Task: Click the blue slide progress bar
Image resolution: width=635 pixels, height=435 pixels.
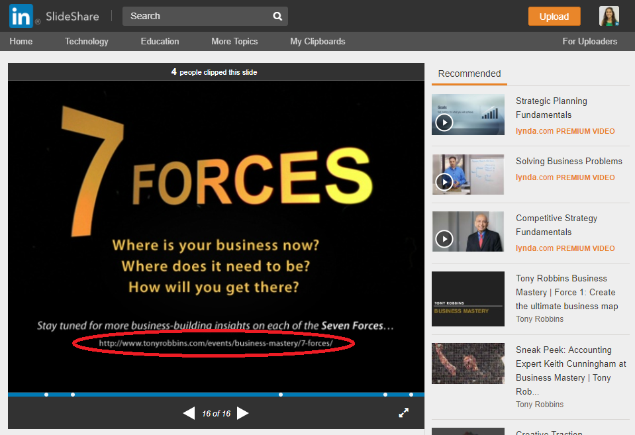Action: coord(216,395)
